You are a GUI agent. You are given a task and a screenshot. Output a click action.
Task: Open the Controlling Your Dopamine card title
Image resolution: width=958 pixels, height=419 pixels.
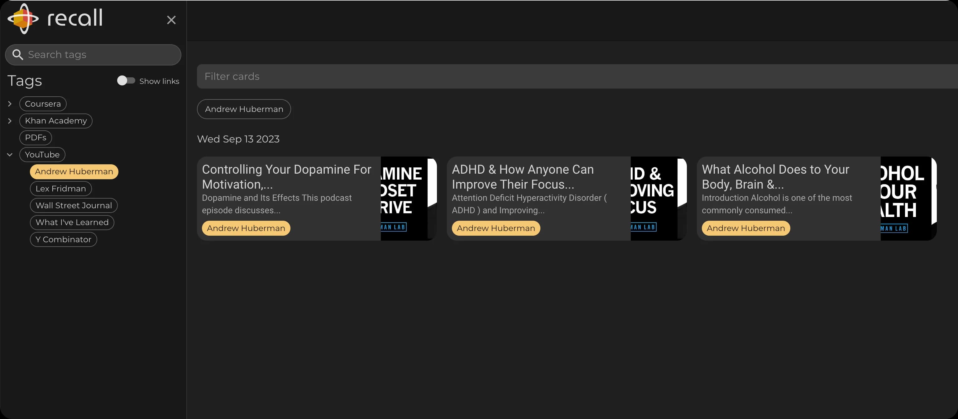pyautogui.click(x=286, y=177)
